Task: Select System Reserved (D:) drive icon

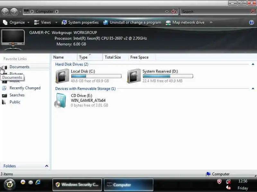Action: [134, 76]
